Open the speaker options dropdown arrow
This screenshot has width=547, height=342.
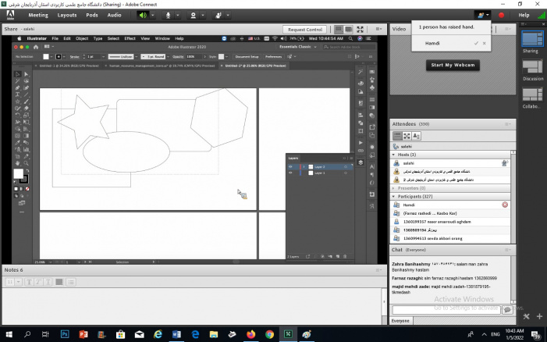(155, 15)
